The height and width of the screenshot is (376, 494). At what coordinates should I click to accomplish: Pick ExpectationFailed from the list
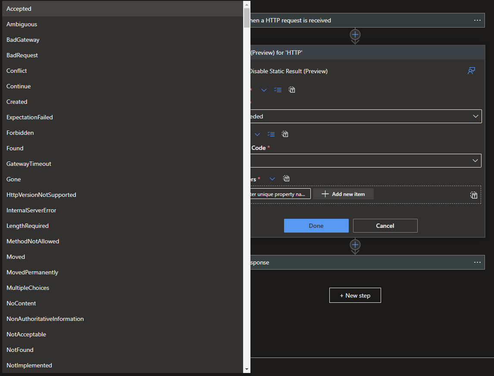click(122, 117)
